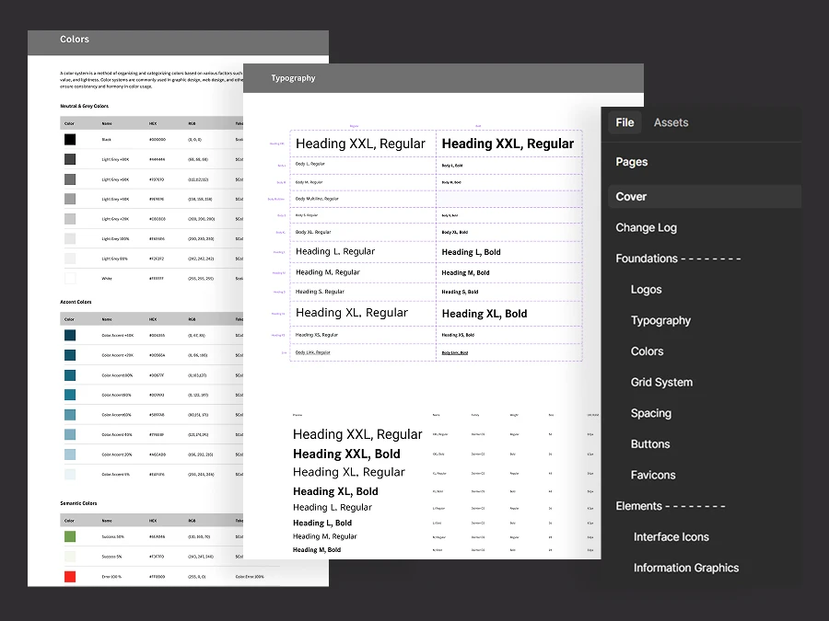
Task: Select the Favicons page
Action: pos(653,476)
